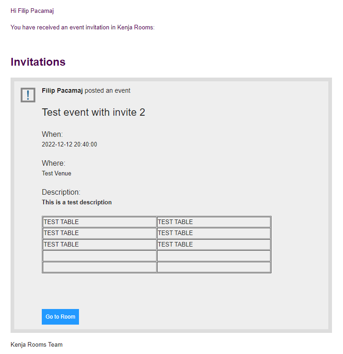
Task: Click the When: label
Action: tap(52, 135)
